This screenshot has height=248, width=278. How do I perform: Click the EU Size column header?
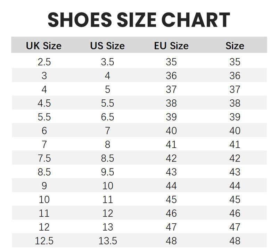171,46
